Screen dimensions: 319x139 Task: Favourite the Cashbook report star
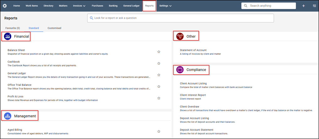[159, 64]
